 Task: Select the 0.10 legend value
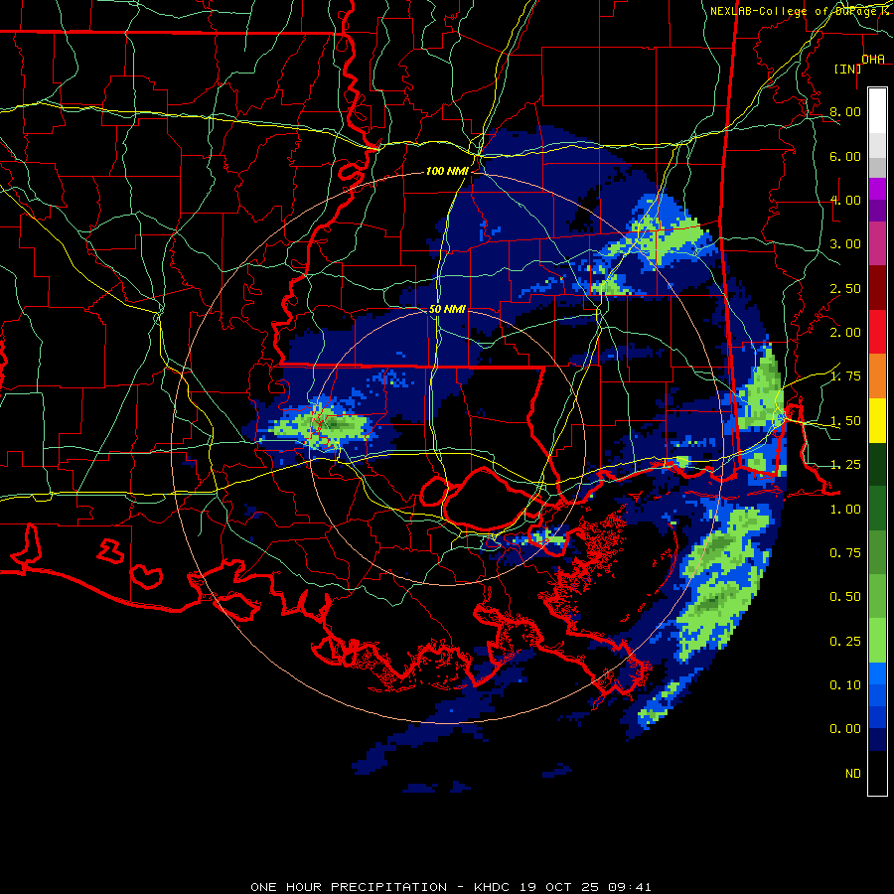tap(845, 685)
